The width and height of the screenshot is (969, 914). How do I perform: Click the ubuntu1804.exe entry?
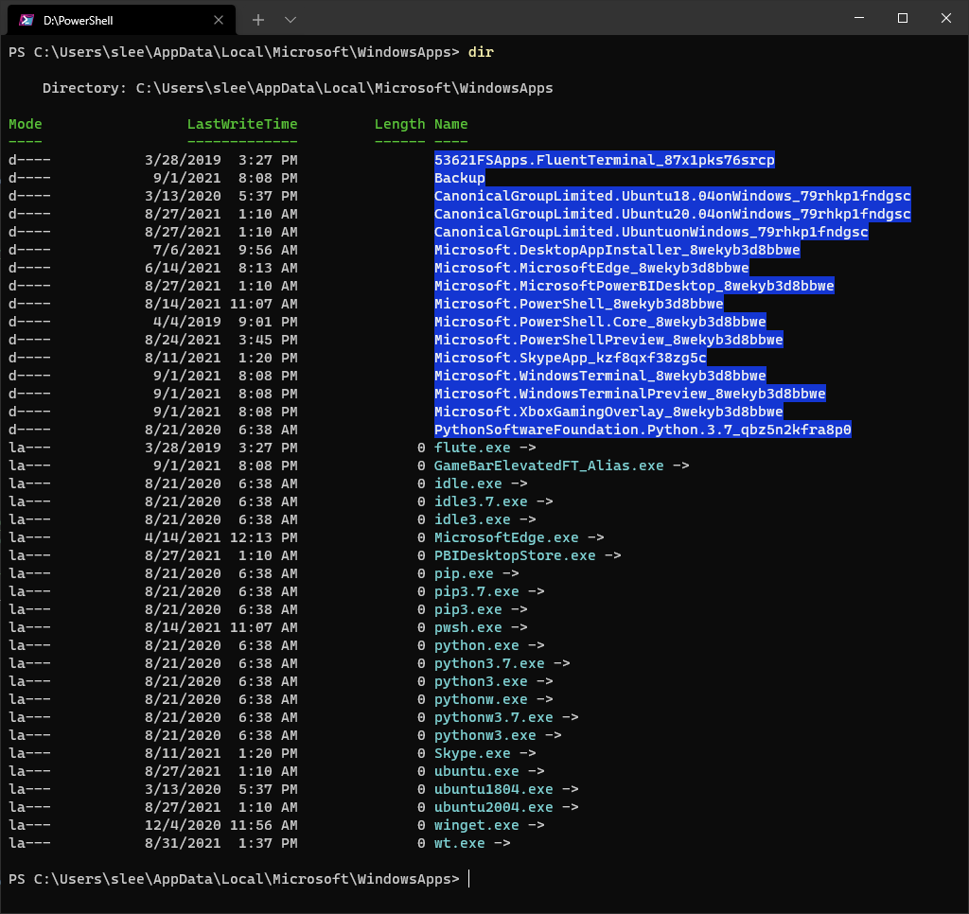click(x=494, y=788)
